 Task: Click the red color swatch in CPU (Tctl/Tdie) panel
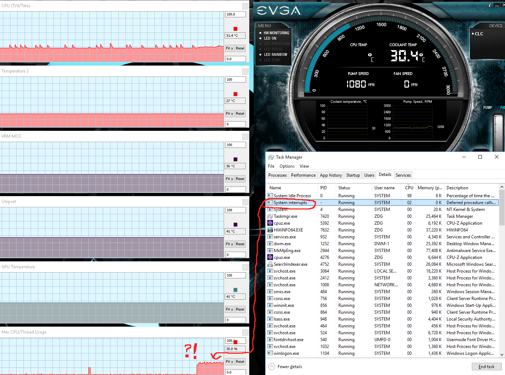click(x=236, y=29)
